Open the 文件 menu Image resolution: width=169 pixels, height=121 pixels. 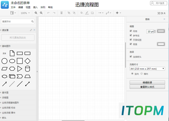click(13, 7)
